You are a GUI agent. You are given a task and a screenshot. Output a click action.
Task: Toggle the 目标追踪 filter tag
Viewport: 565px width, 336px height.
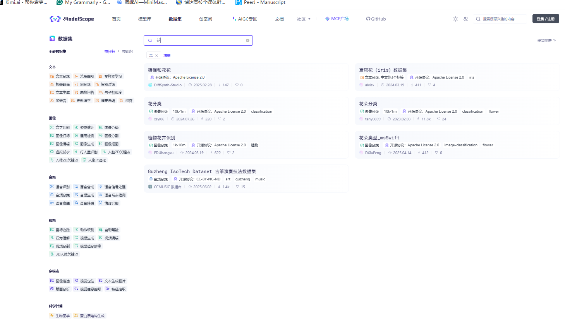coord(59,229)
